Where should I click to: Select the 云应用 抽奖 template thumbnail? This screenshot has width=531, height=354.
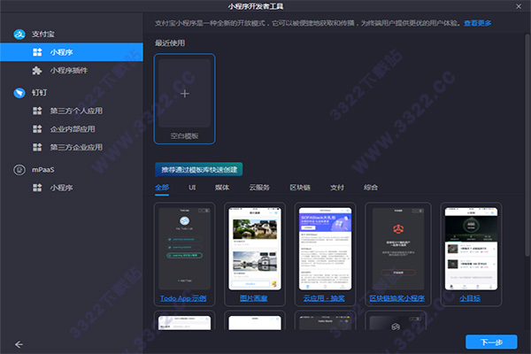pyautogui.click(x=325, y=249)
